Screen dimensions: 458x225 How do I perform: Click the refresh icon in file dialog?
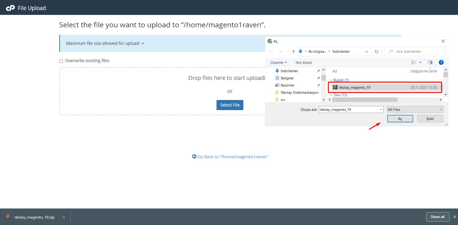pyautogui.click(x=376, y=52)
